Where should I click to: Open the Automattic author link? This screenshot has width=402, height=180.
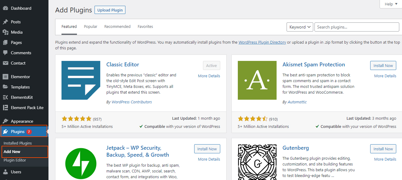coord(297,102)
